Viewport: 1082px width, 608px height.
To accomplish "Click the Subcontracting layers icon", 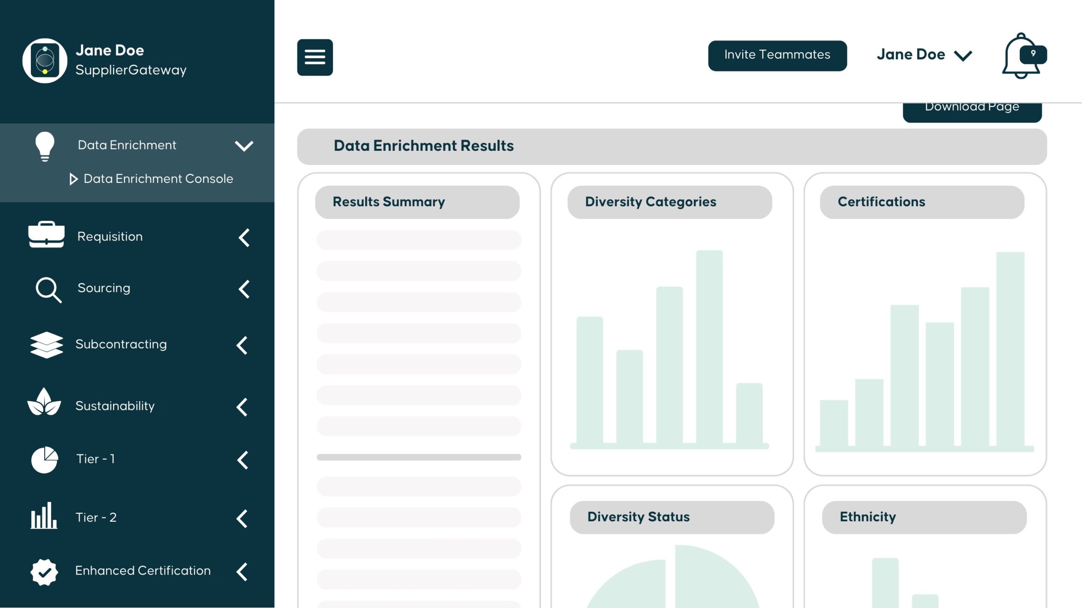I will (46, 345).
